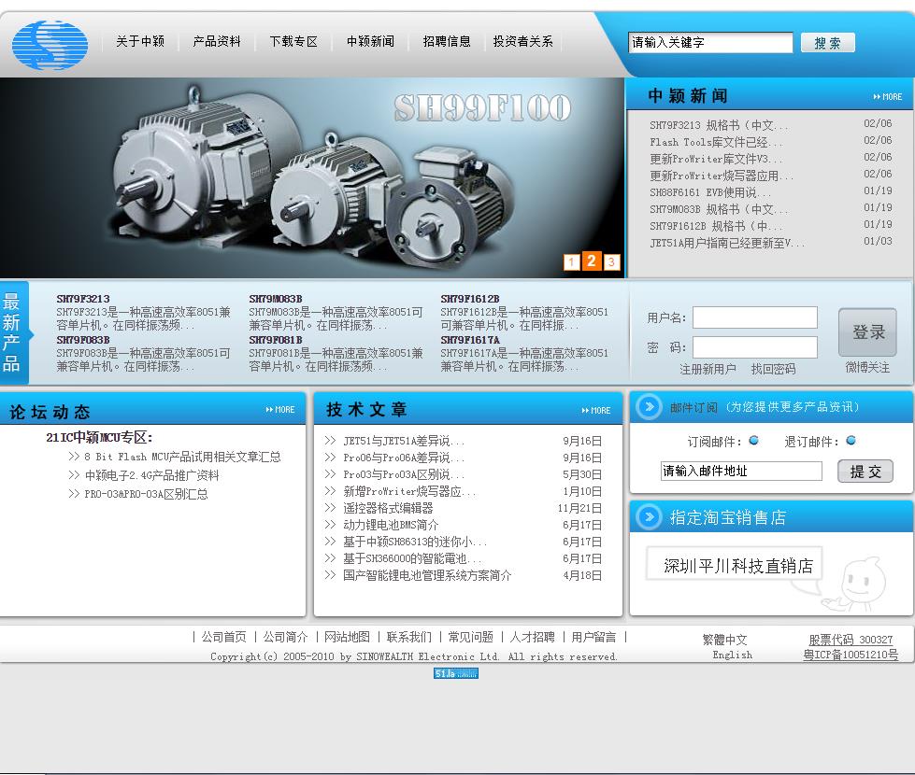This screenshot has height=775, width=915.
Task: Click the 提交 submit button
Action: [865, 472]
